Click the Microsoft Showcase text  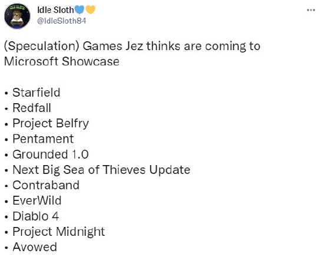tap(62, 61)
